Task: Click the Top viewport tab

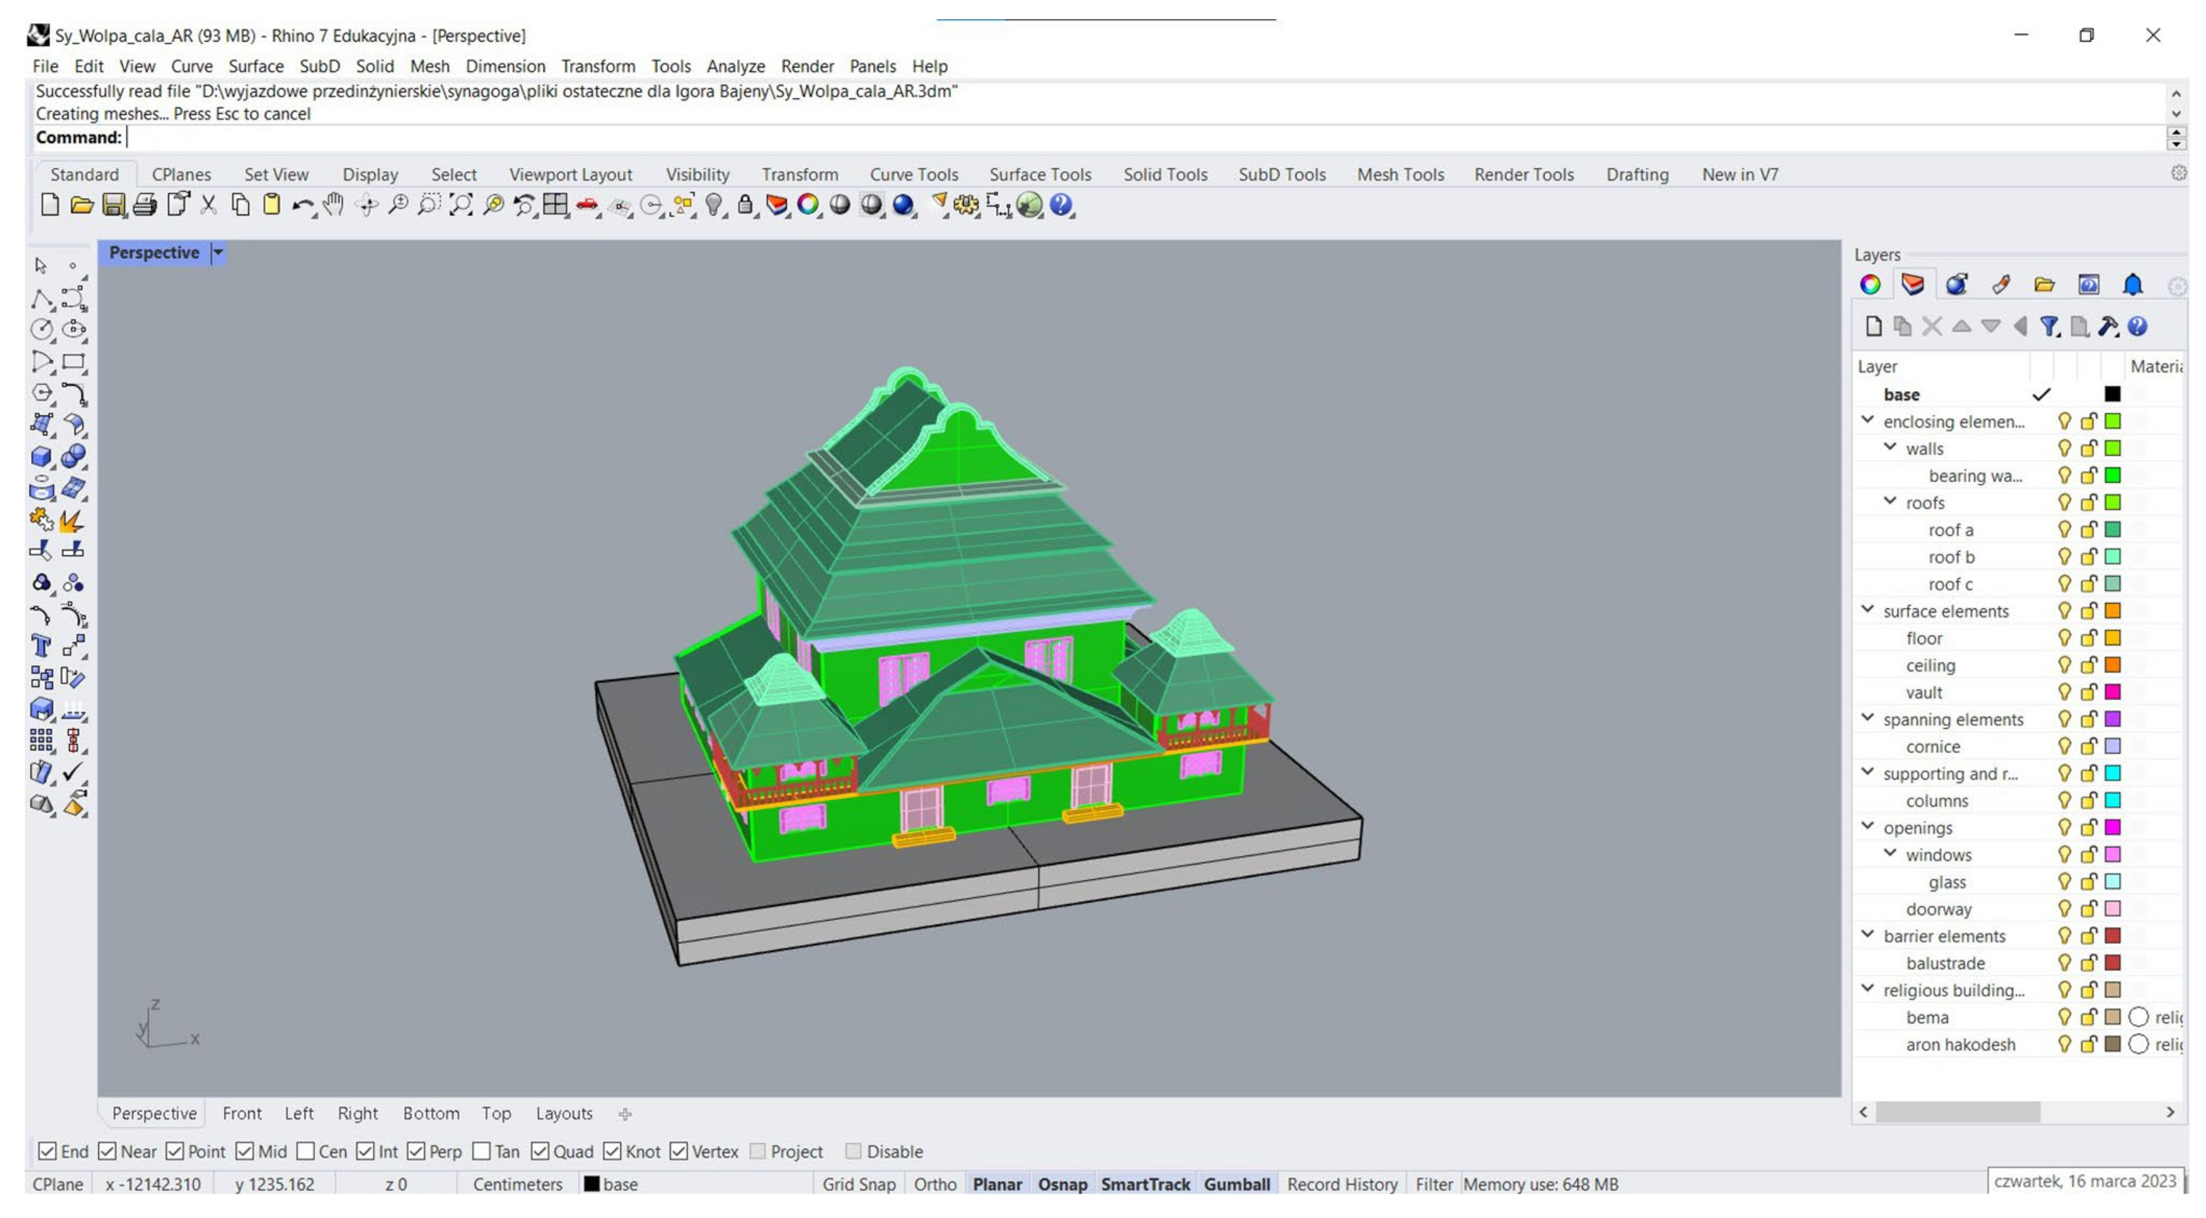Action: tap(496, 1114)
